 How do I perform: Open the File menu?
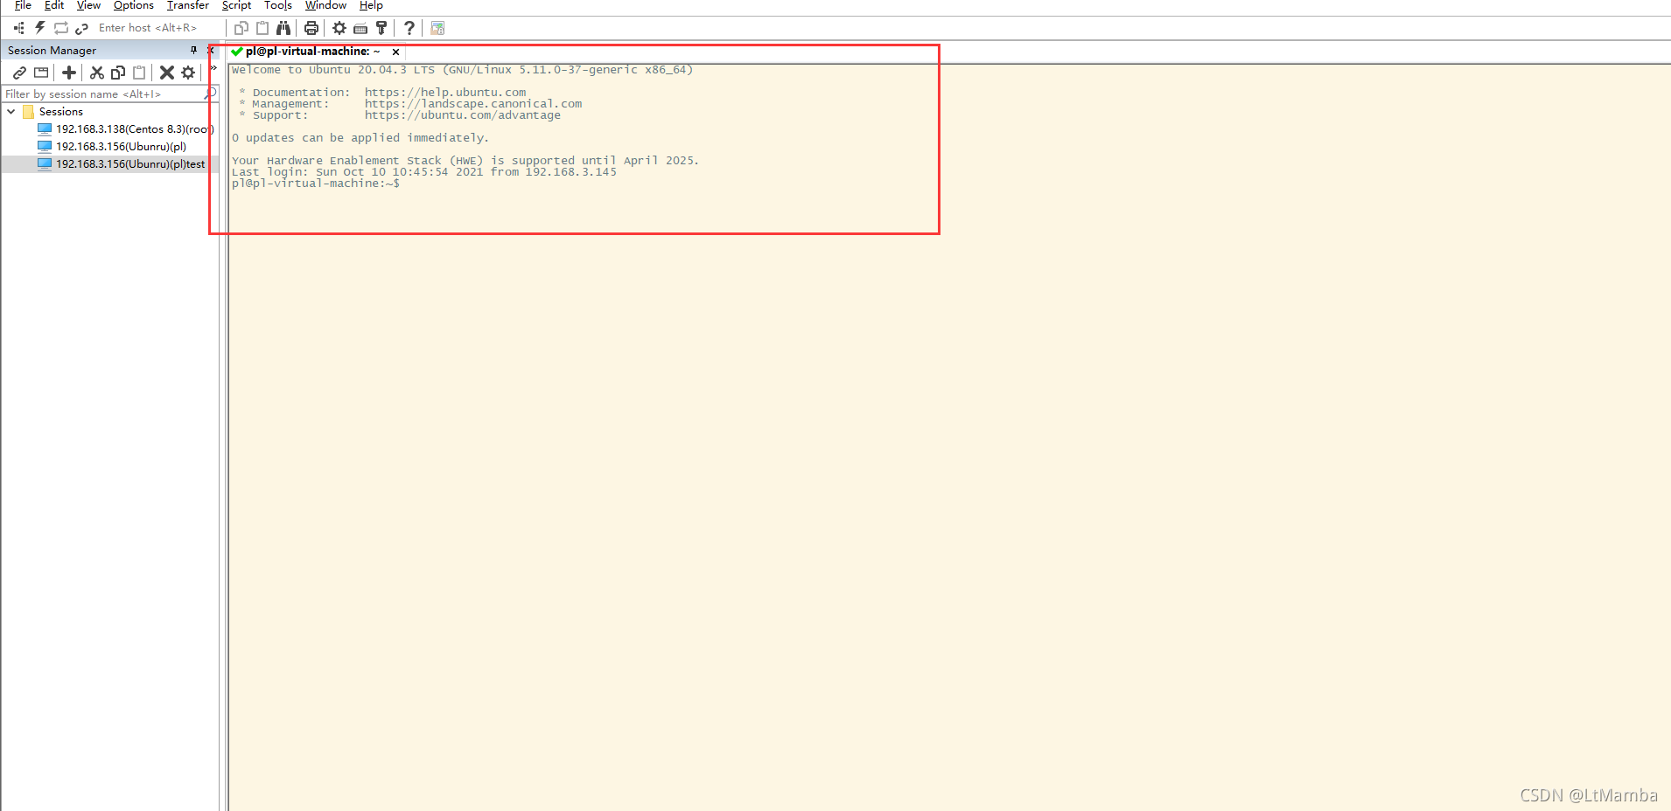point(24,6)
